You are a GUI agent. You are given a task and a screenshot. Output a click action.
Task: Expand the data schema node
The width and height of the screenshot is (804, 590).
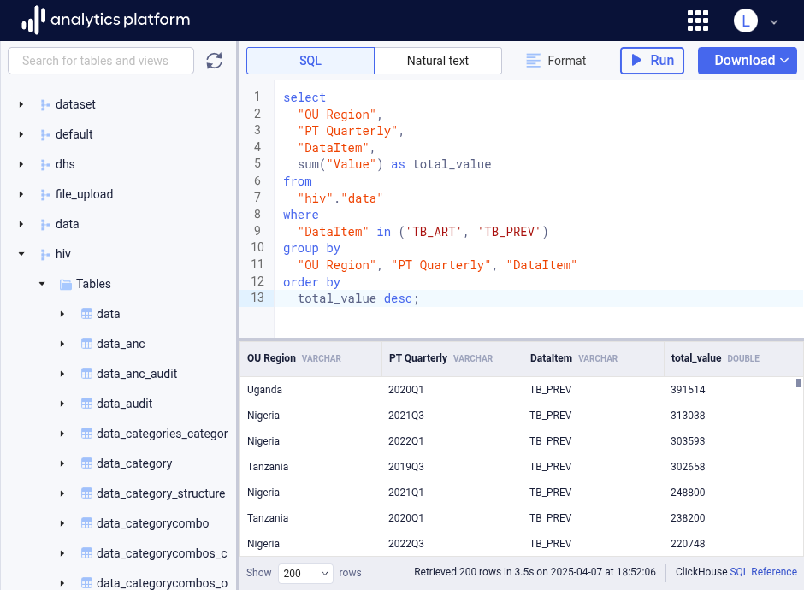click(x=21, y=224)
